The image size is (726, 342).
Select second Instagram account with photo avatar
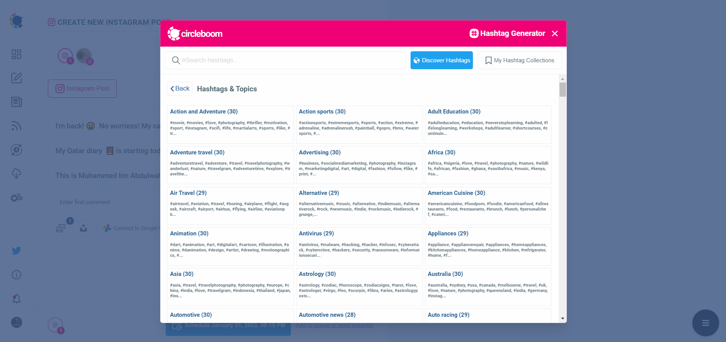point(85,56)
